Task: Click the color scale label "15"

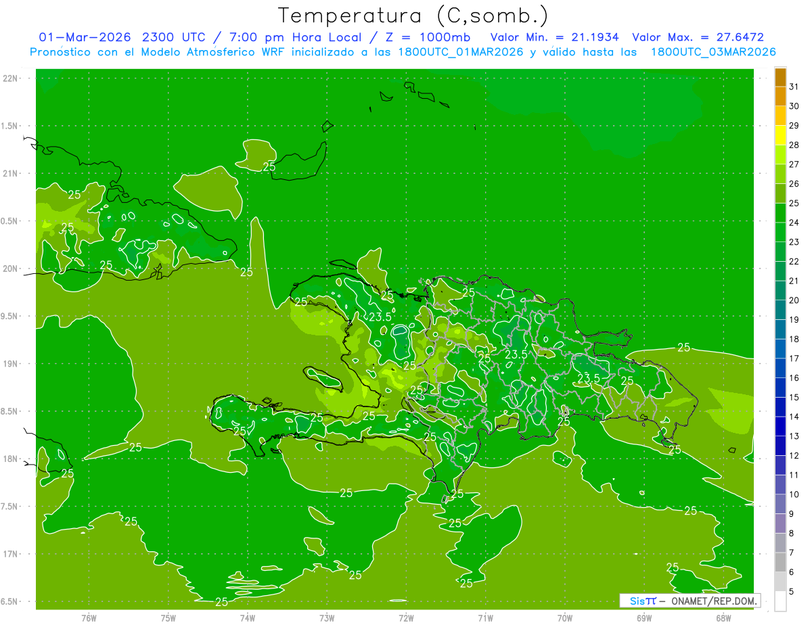Action: (x=794, y=397)
